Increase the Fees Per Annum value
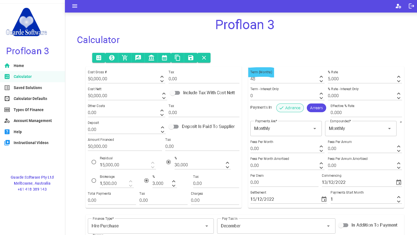The height and width of the screenshot is (235, 417). (399, 147)
